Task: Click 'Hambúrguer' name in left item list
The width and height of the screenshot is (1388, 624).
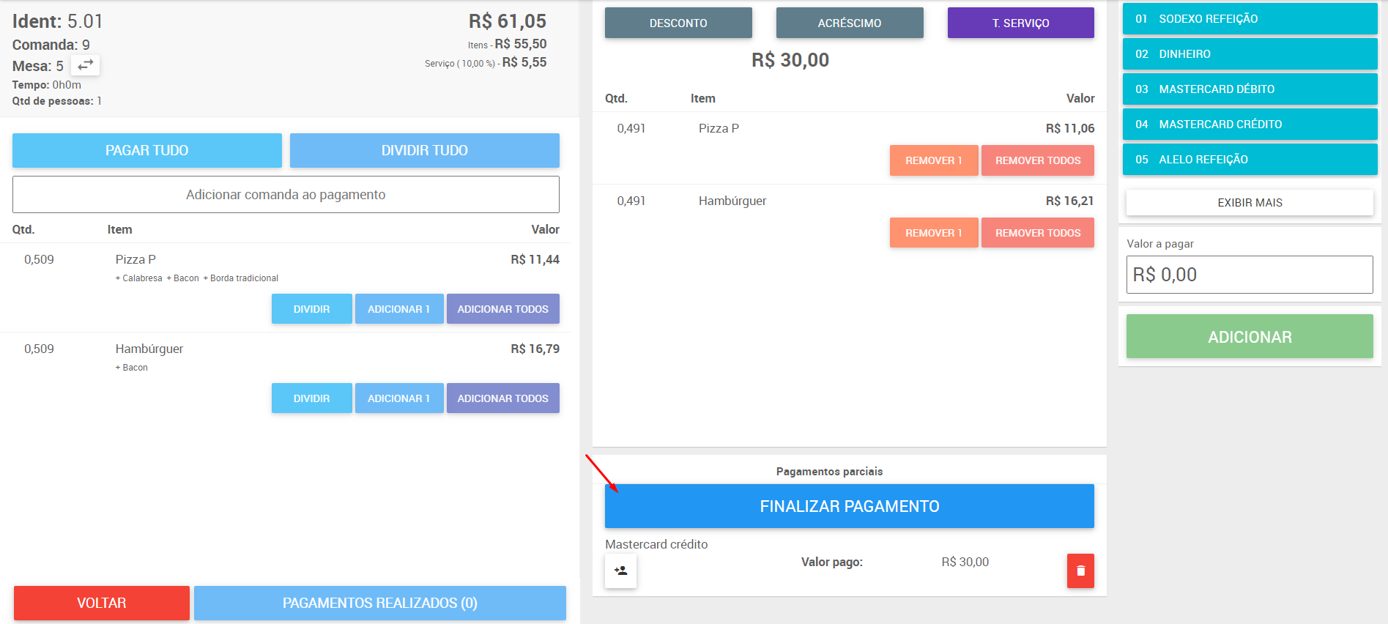Action: [x=149, y=349]
